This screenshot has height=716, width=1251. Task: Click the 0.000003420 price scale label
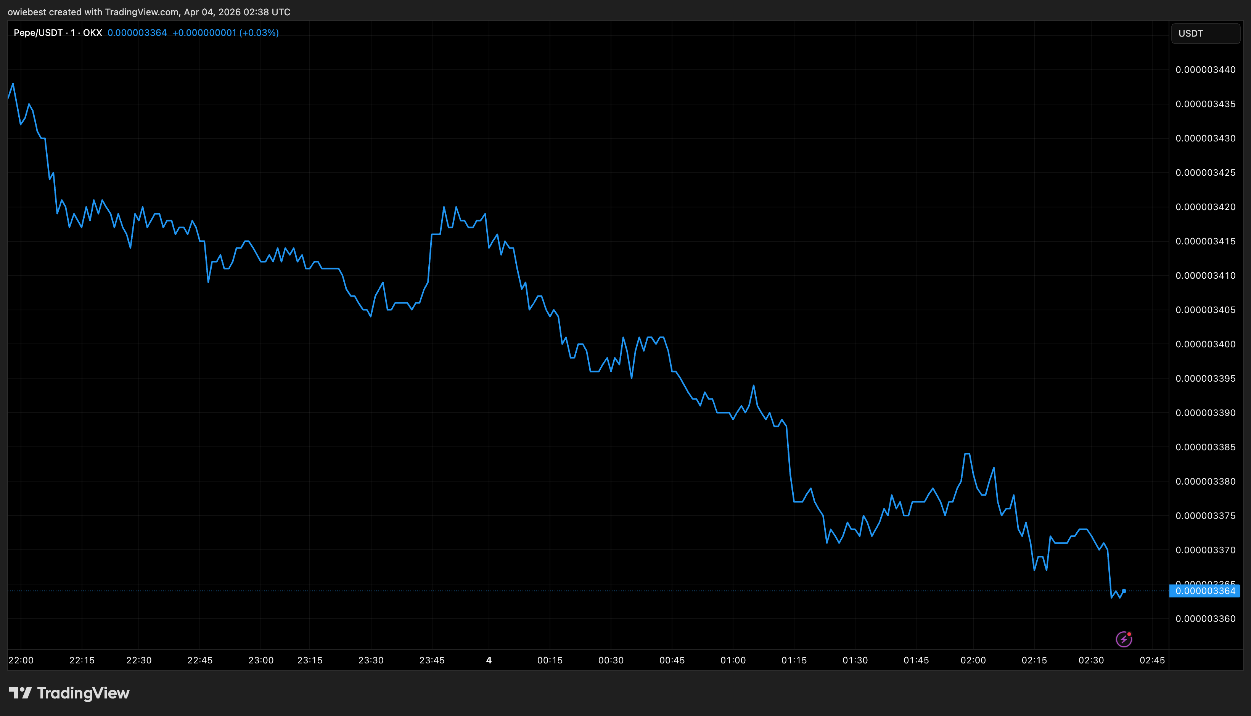1205,207
